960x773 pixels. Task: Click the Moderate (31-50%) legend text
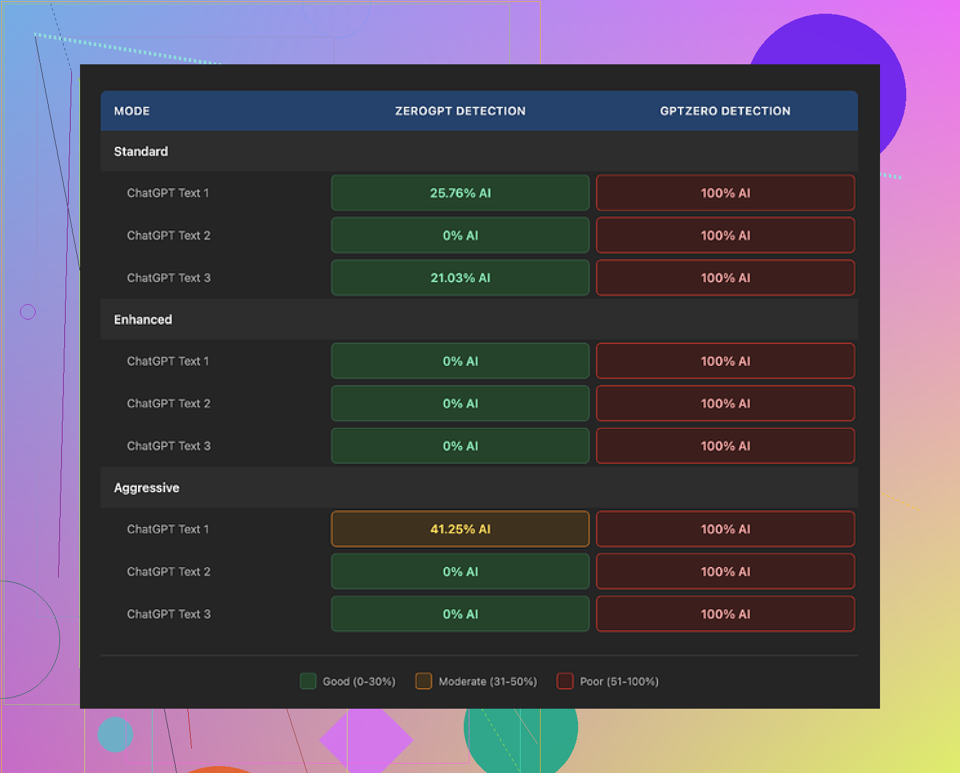click(487, 681)
